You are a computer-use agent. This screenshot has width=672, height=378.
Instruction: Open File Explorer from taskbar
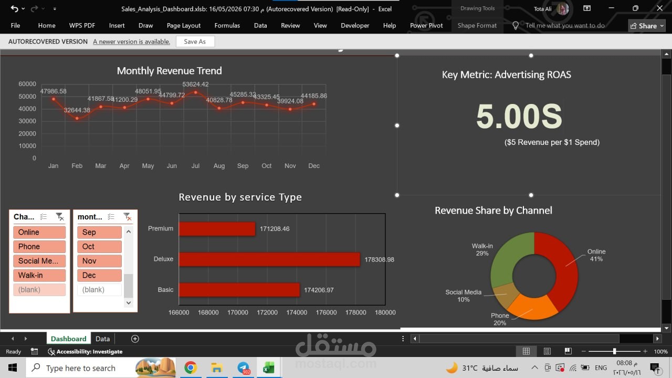coord(216,367)
